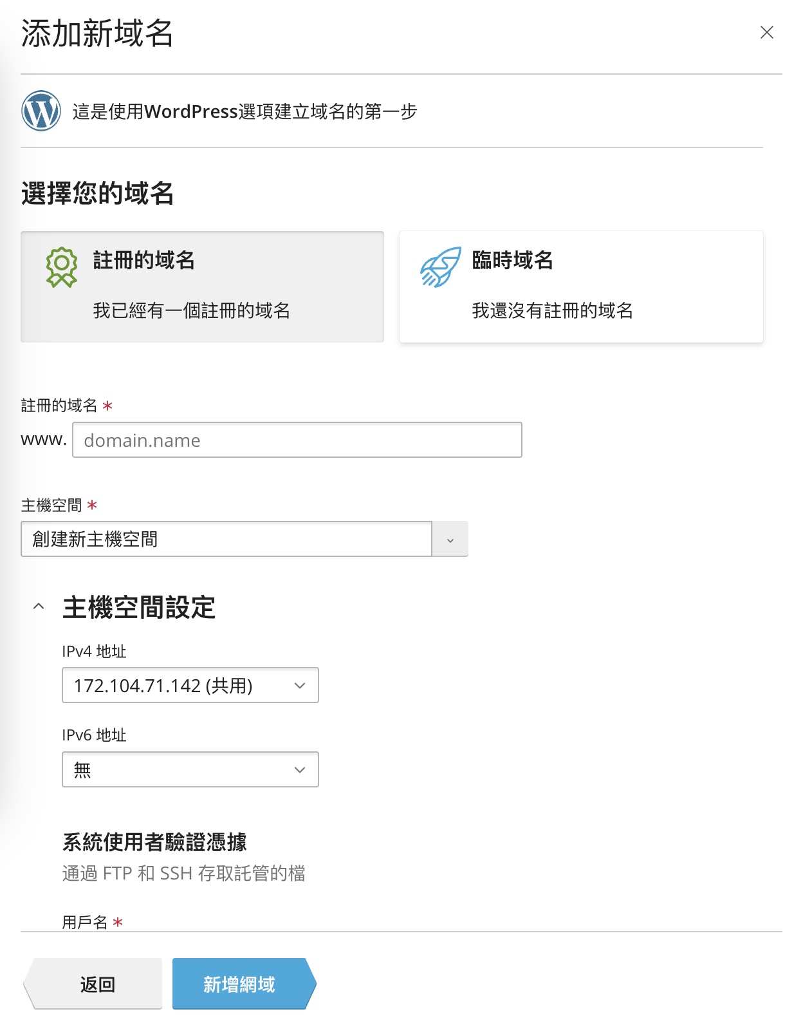Choose the 臨時域名 option card

(x=580, y=287)
